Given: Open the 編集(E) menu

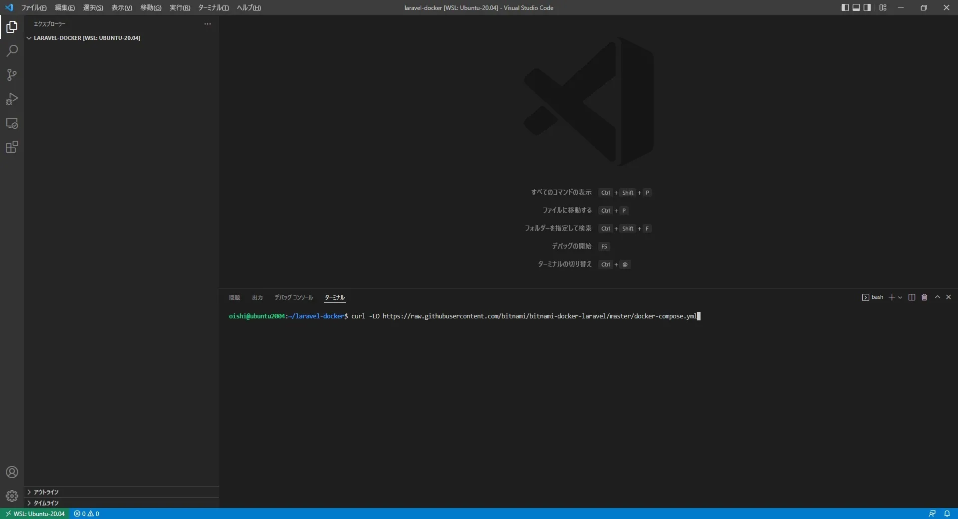Looking at the screenshot, I should [x=64, y=7].
